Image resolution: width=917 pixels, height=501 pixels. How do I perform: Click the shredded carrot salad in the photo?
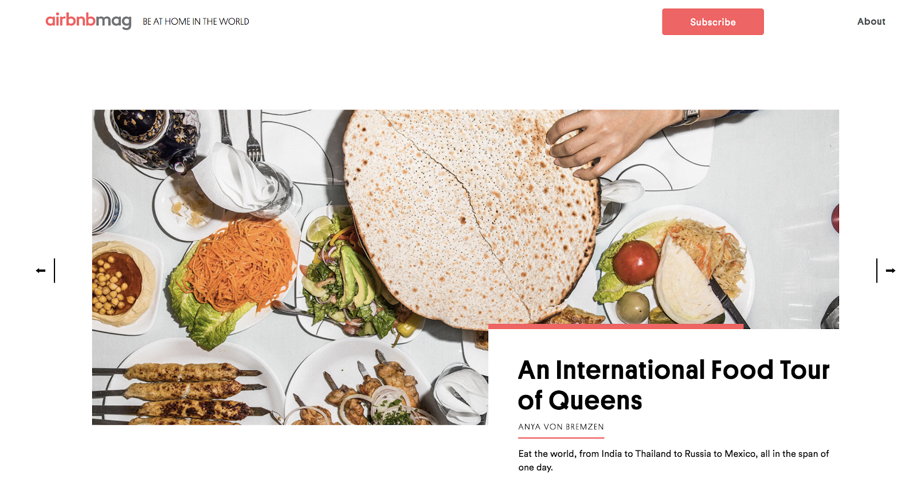tap(241, 264)
